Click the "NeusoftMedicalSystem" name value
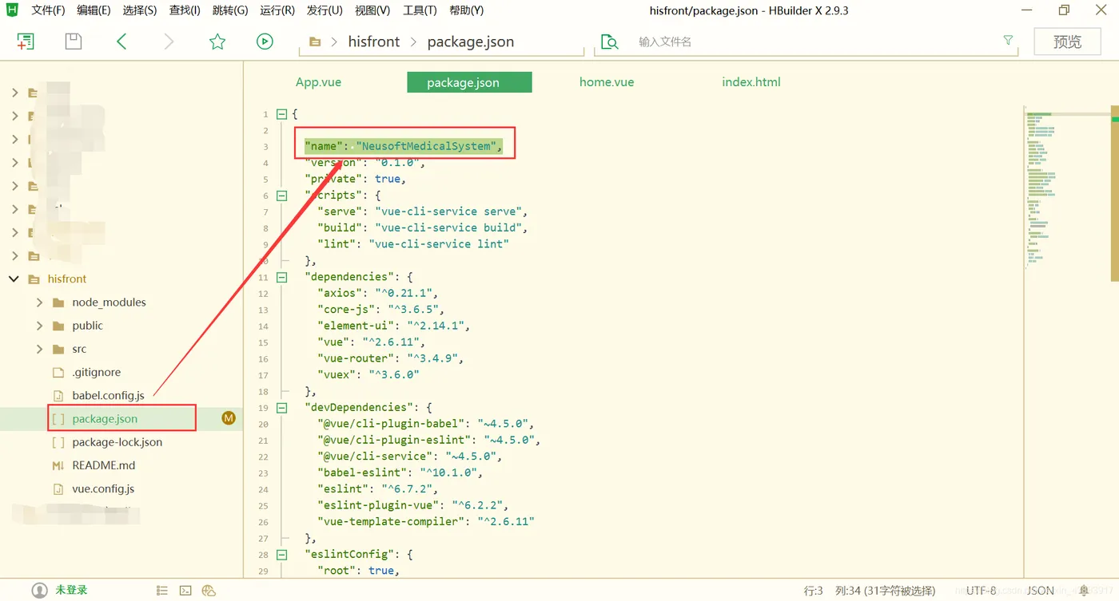Viewport: 1119px width, 601px height. click(x=425, y=146)
